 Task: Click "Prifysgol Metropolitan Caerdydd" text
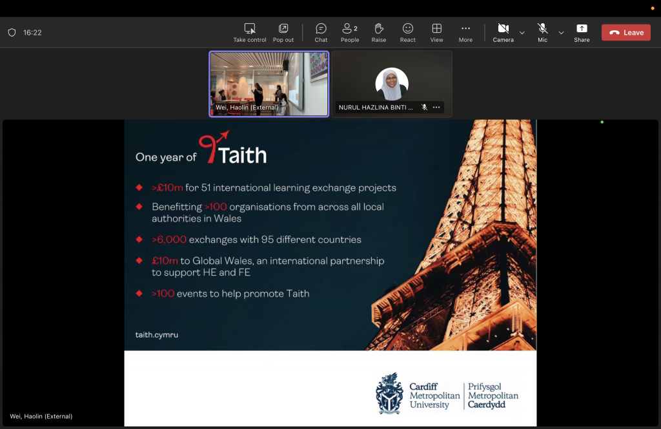(493, 396)
